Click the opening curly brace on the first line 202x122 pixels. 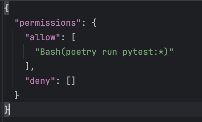pyautogui.click(x=7, y=8)
